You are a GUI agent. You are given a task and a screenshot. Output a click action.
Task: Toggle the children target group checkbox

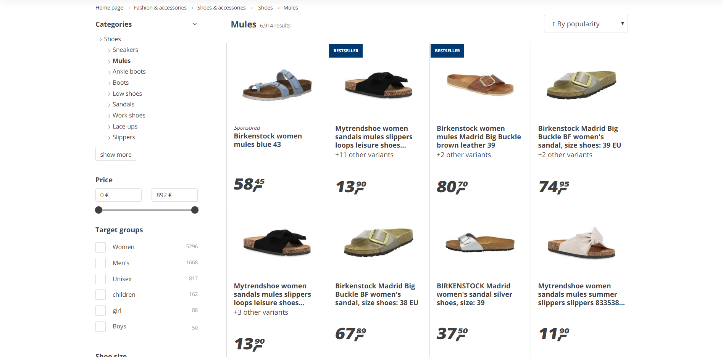point(101,295)
